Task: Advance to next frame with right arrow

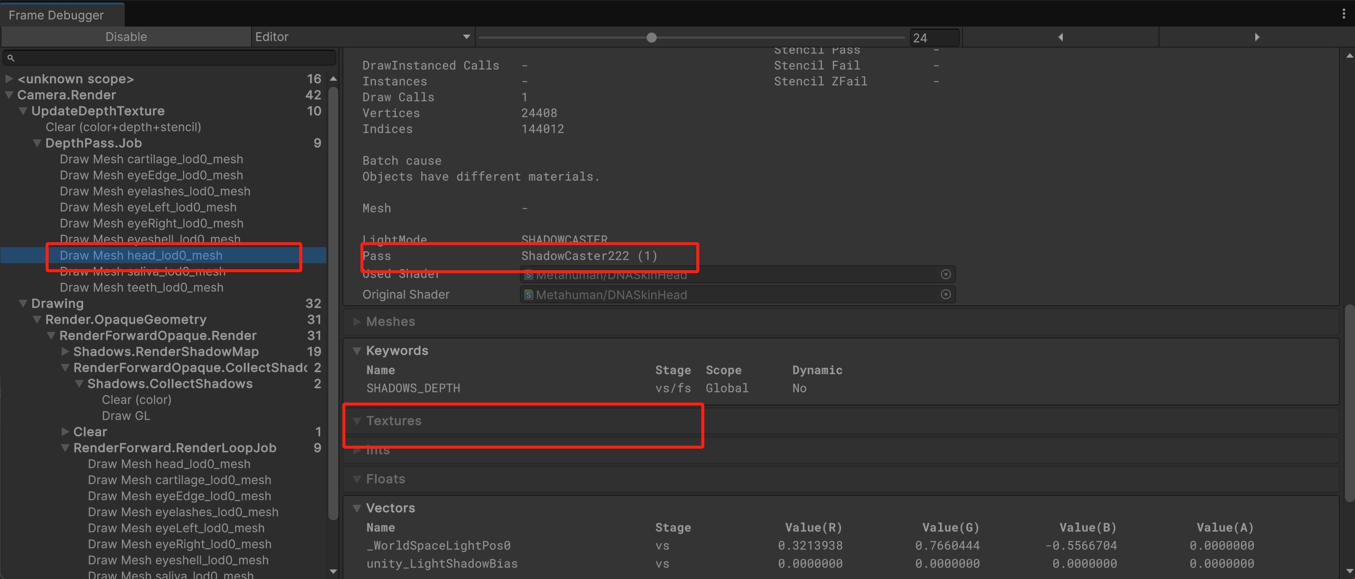Action: [x=1257, y=37]
